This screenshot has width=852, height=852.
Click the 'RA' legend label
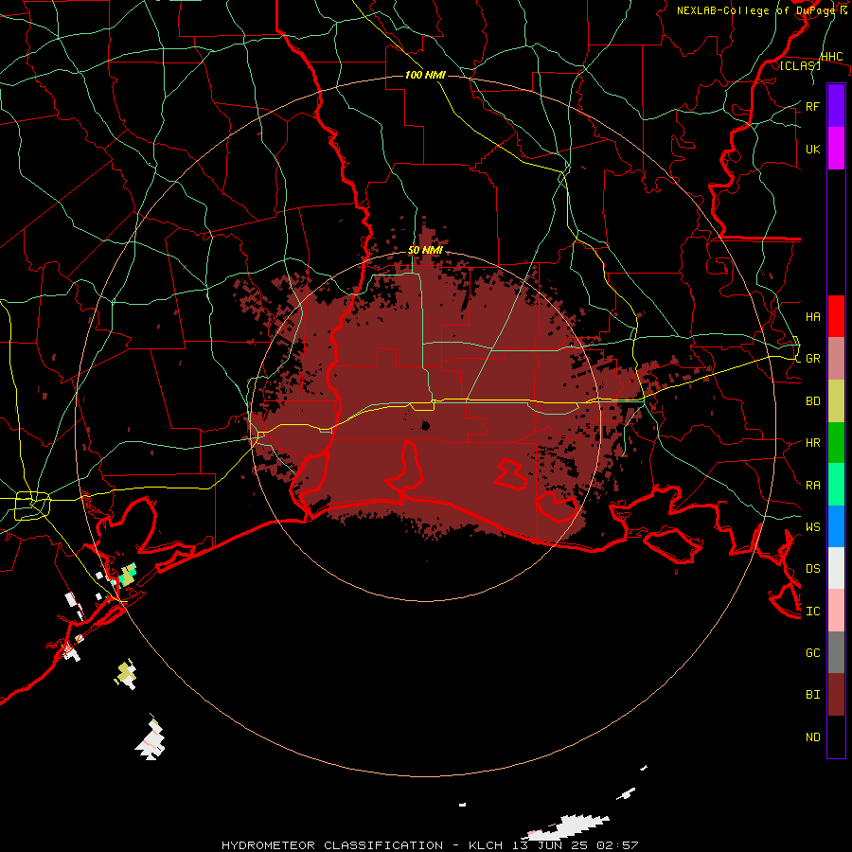click(x=812, y=486)
